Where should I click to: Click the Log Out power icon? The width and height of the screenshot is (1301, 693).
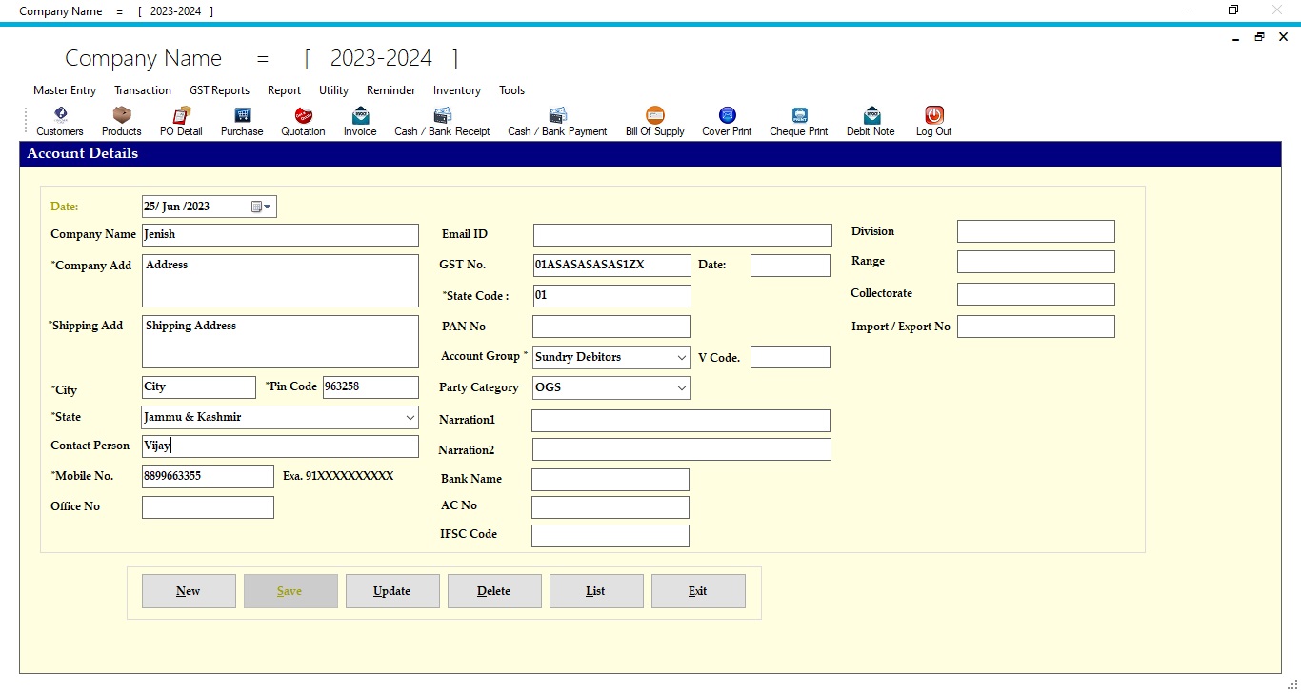pos(933,115)
